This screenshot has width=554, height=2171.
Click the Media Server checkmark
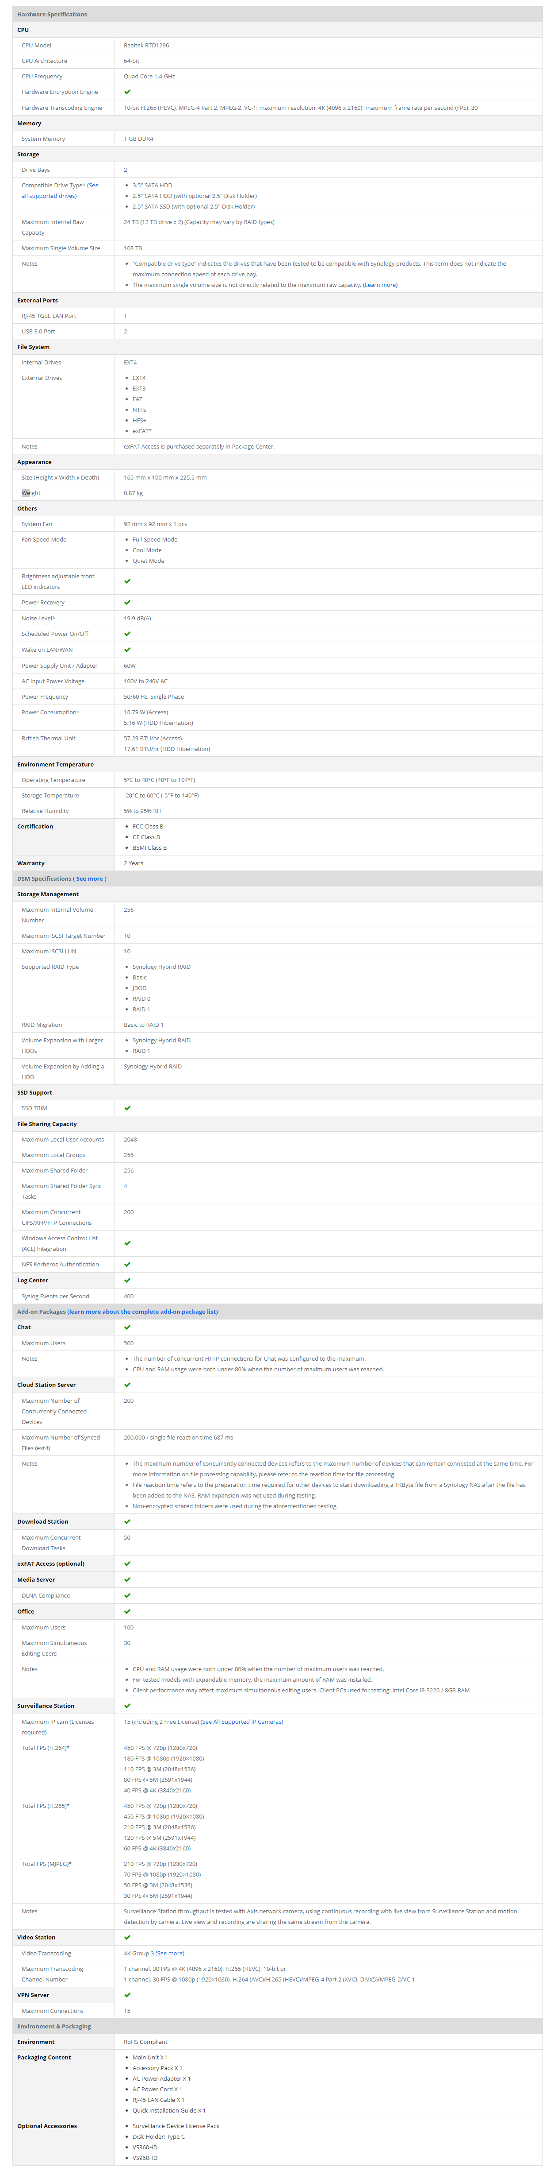click(x=127, y=1580)
